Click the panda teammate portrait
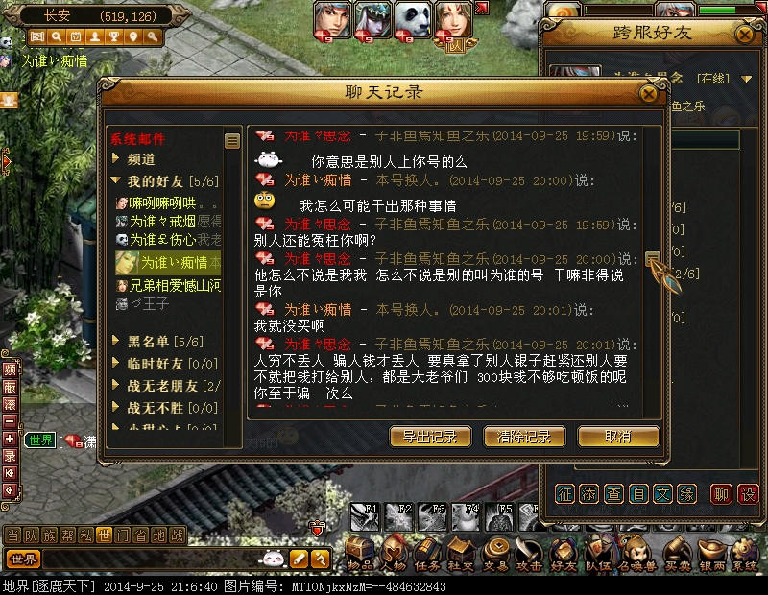This screenshot has height=595, width=768. [413, 20]
